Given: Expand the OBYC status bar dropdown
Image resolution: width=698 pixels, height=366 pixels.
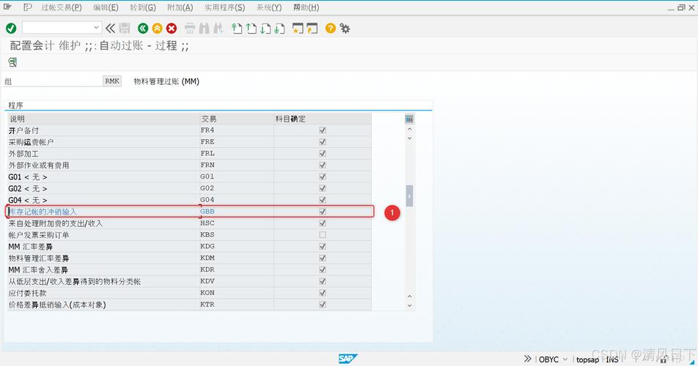Looking at the screenshot, I should [567, 359].
